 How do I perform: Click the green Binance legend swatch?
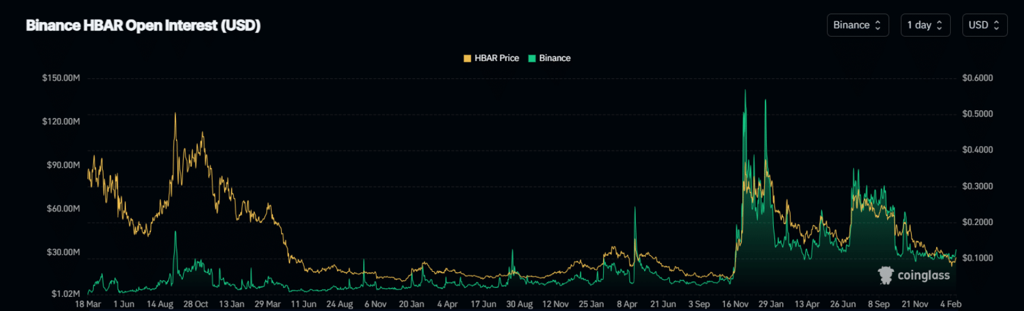pos(532,58)
